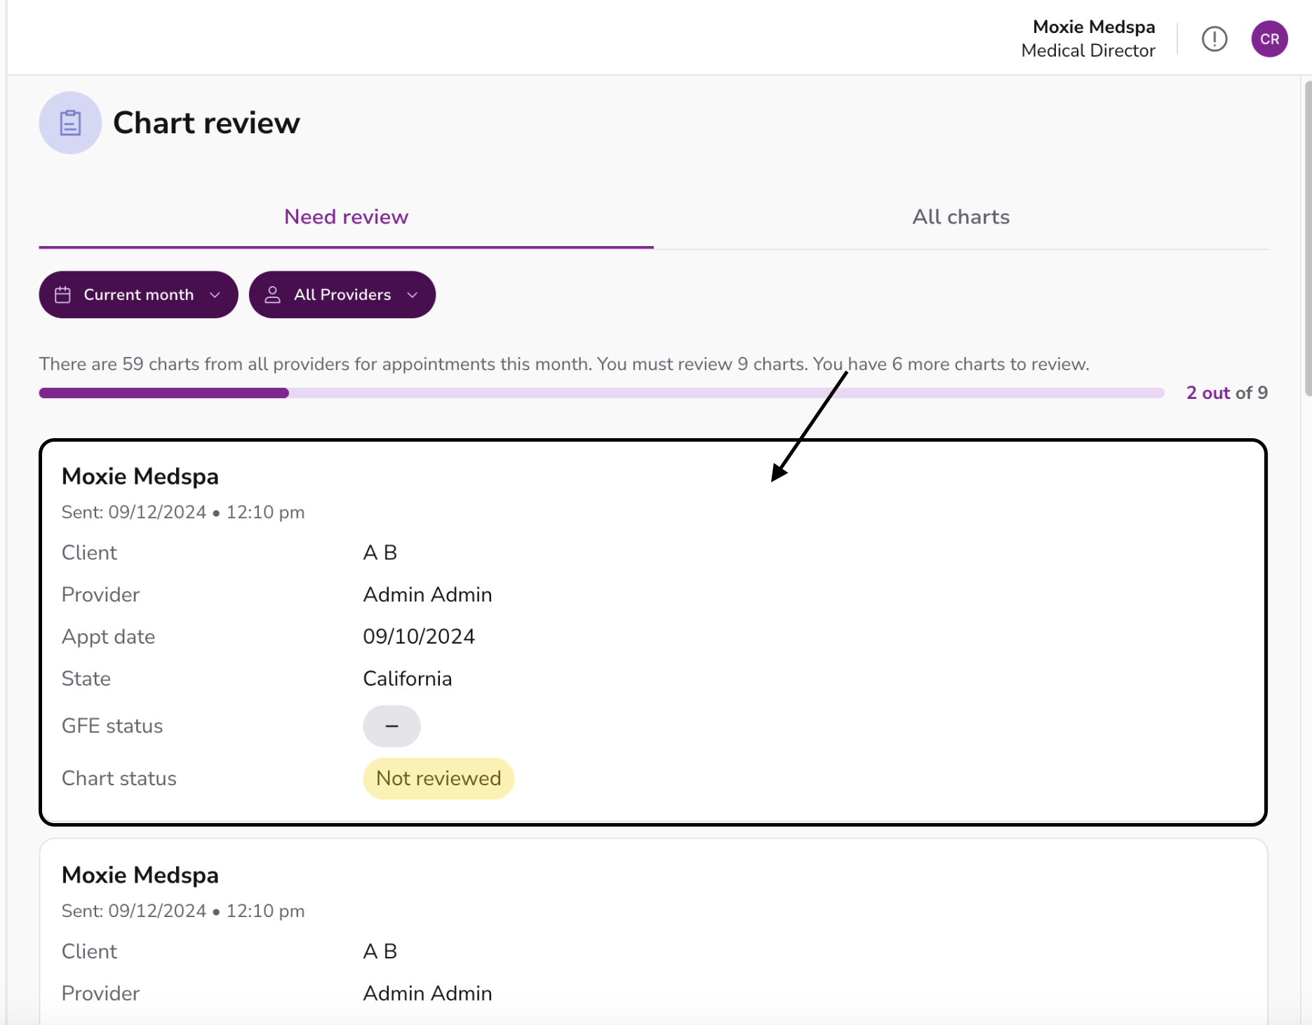
Task: Open the Current month filter button
Action: click(138, 294)
